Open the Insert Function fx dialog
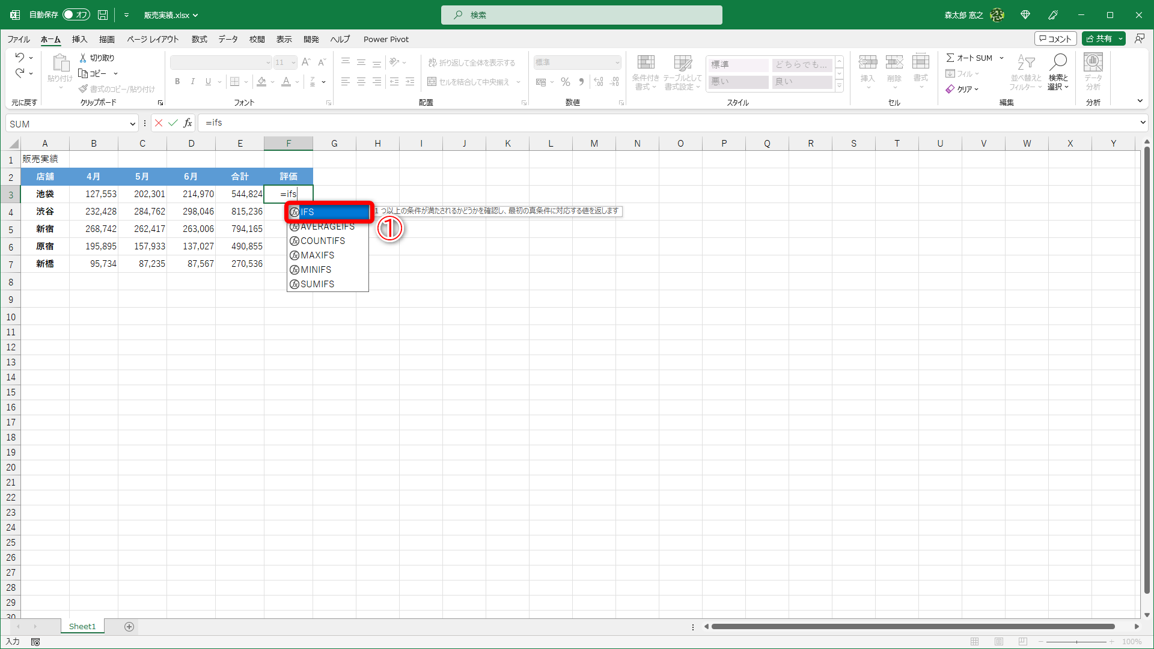Viewport: 1154px width, 649px height. tap(188, 123)
